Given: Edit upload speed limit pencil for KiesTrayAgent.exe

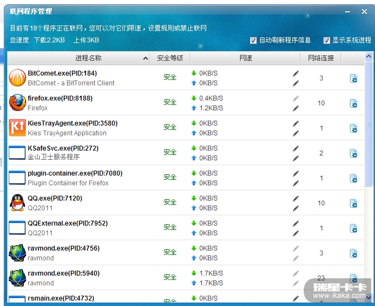Looking at the screenshot, I should point(296,133).
